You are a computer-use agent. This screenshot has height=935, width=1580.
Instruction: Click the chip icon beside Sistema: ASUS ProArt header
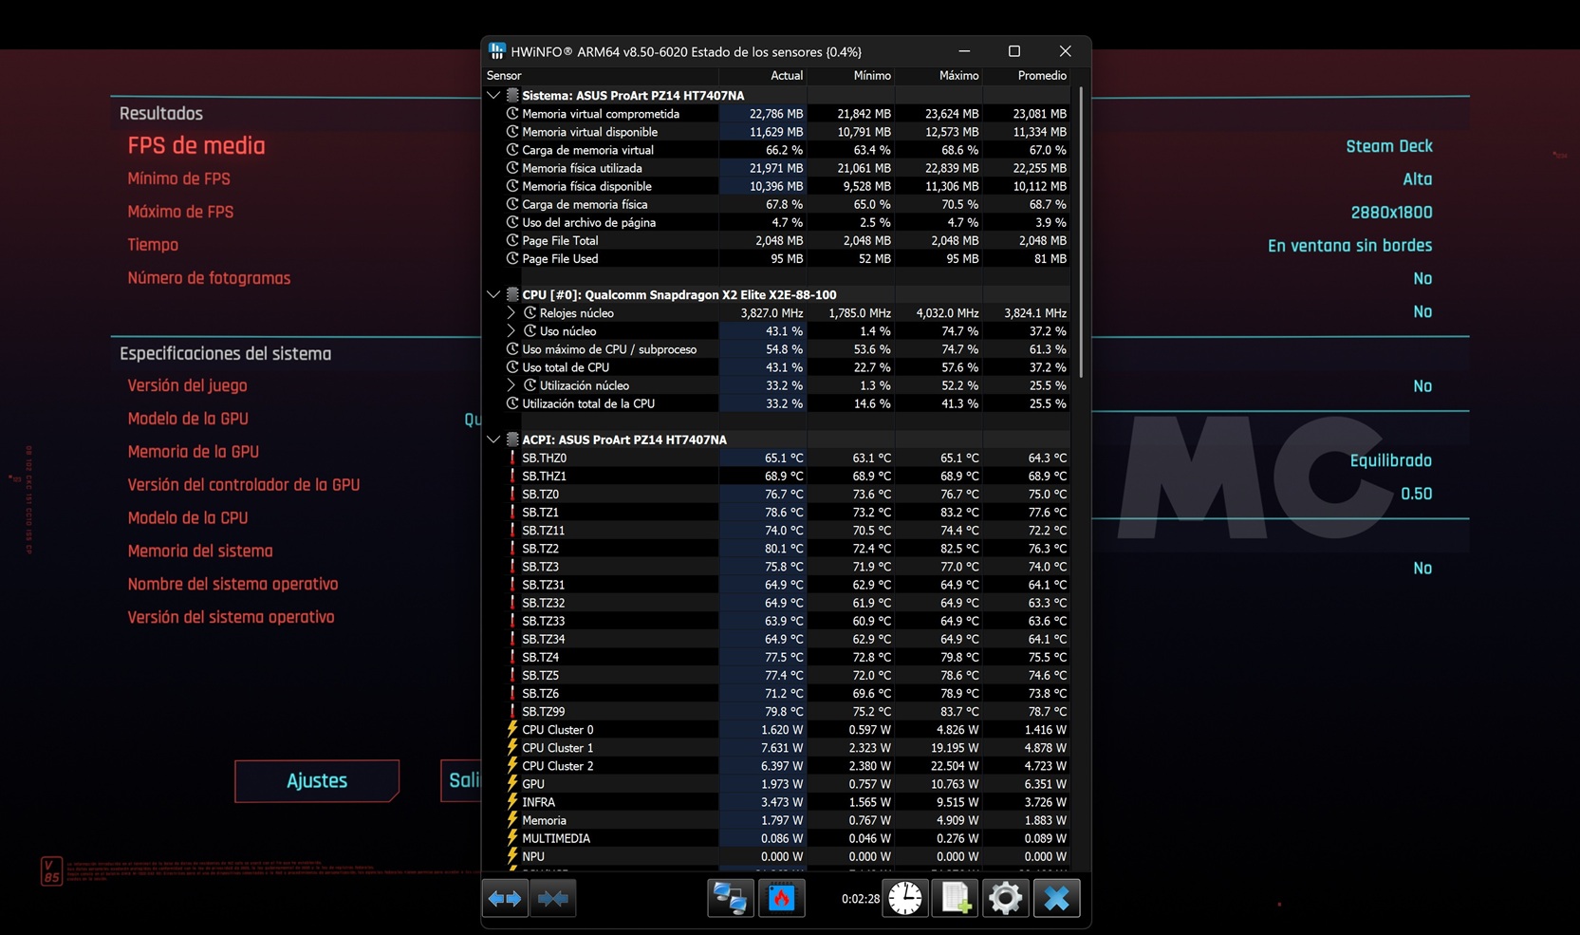pos(512,95)
